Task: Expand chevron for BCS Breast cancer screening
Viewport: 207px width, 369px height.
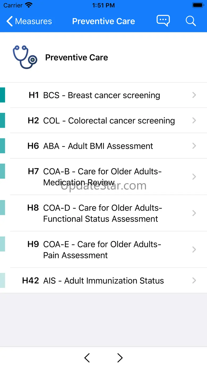Action: (194, 95)
